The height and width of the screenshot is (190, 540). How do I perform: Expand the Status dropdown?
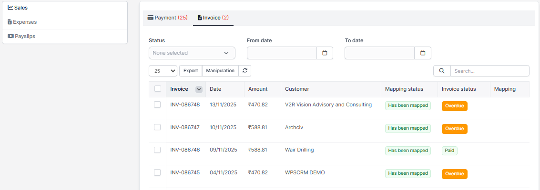[192, 53]
